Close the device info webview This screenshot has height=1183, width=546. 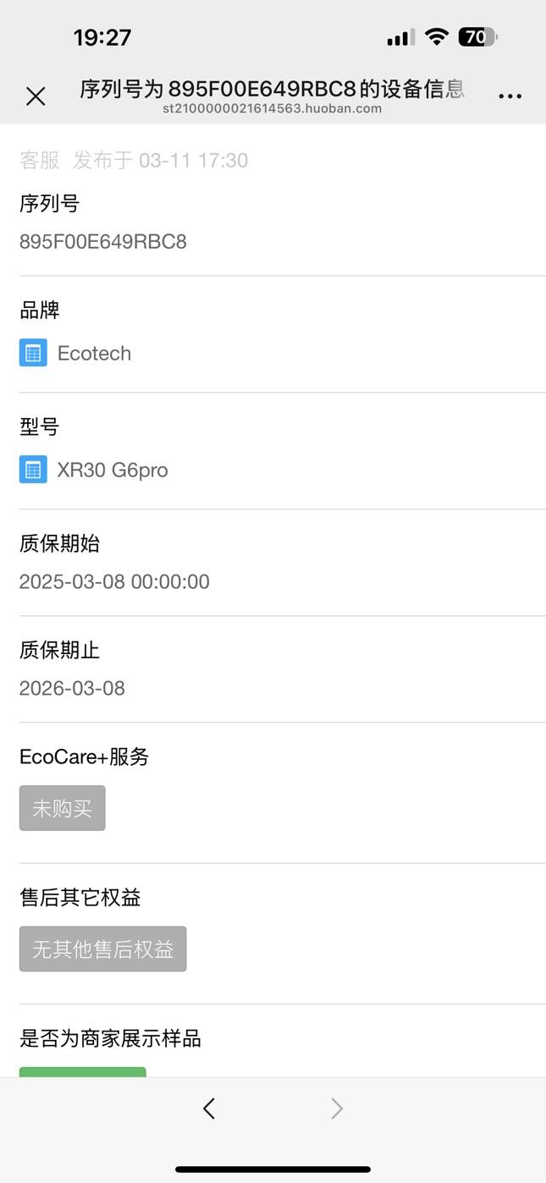(36, 96)
